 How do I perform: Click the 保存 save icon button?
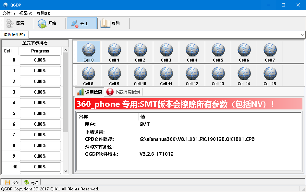coord(12,182)
